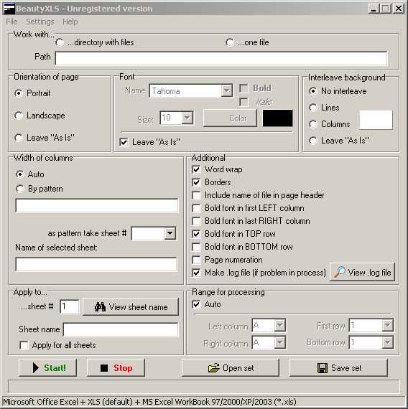The height and width of the screenshot is (409, 408).
Task: Click the white interleave background swatch
Action: click(376, 120)
